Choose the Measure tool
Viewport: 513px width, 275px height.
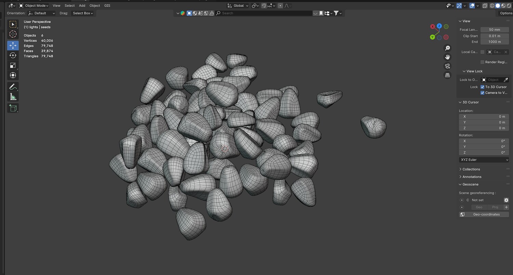click(13, 97)
